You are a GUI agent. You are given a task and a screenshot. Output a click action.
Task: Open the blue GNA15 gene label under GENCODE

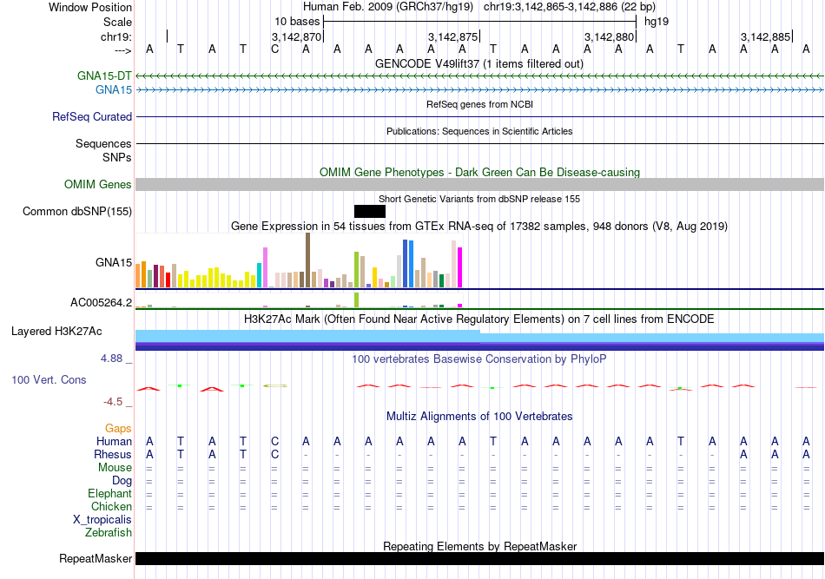tap(114, 90)
